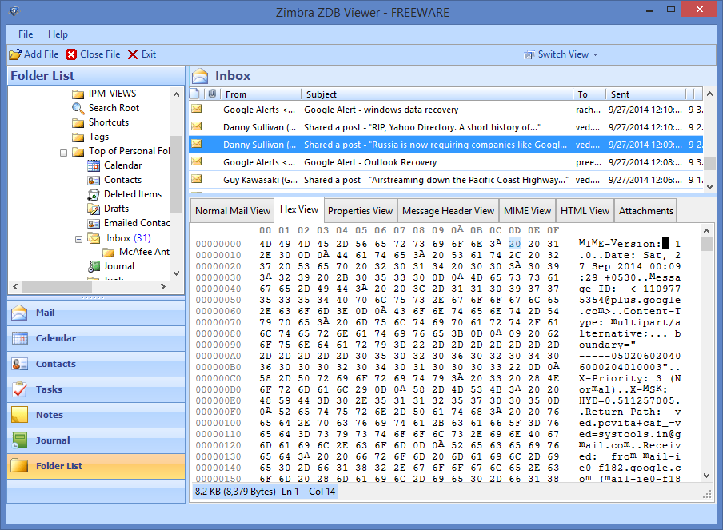Click the Notes icon in navigation pane

click(x=19, y=415)
